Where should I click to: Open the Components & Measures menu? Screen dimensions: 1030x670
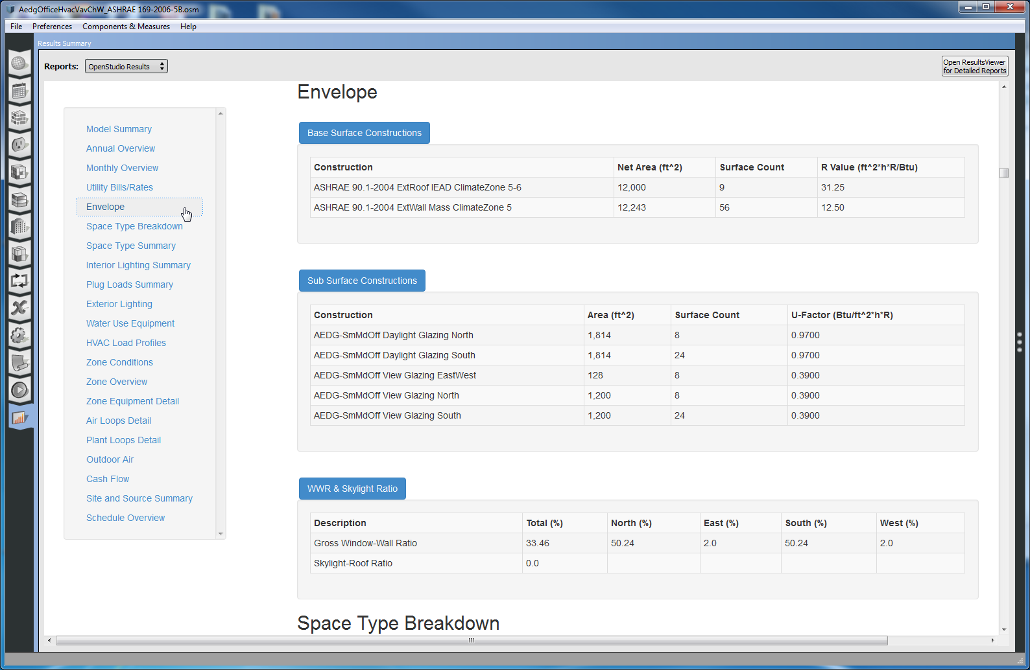coord(126,27)
